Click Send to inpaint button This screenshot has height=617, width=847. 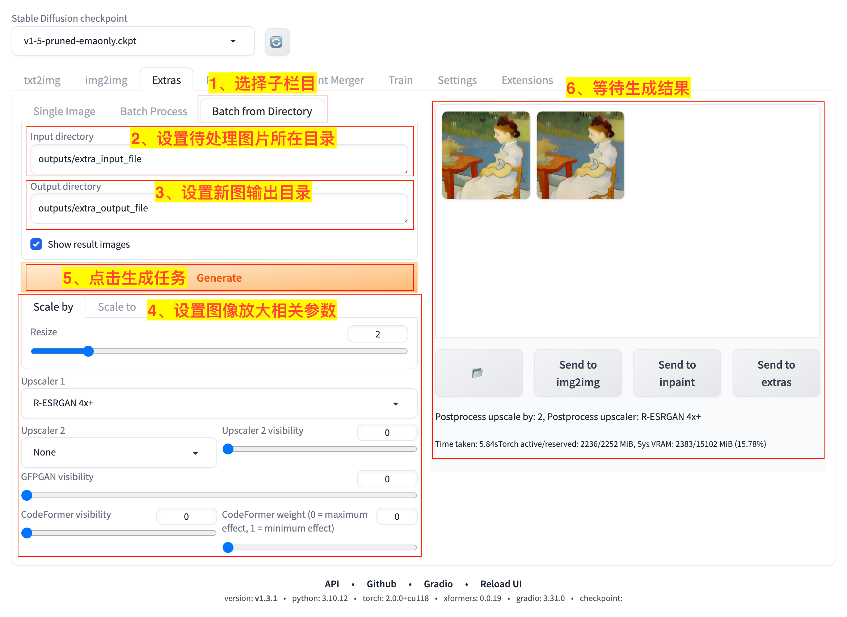(677, 373)
